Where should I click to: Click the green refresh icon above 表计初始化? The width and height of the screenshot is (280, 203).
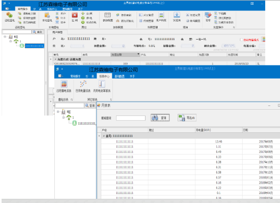[x=118, y=15]
